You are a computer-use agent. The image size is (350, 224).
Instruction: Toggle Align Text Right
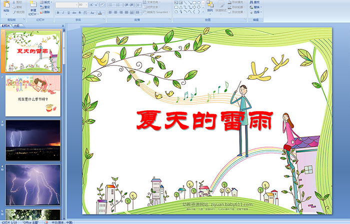pos(121,12)
